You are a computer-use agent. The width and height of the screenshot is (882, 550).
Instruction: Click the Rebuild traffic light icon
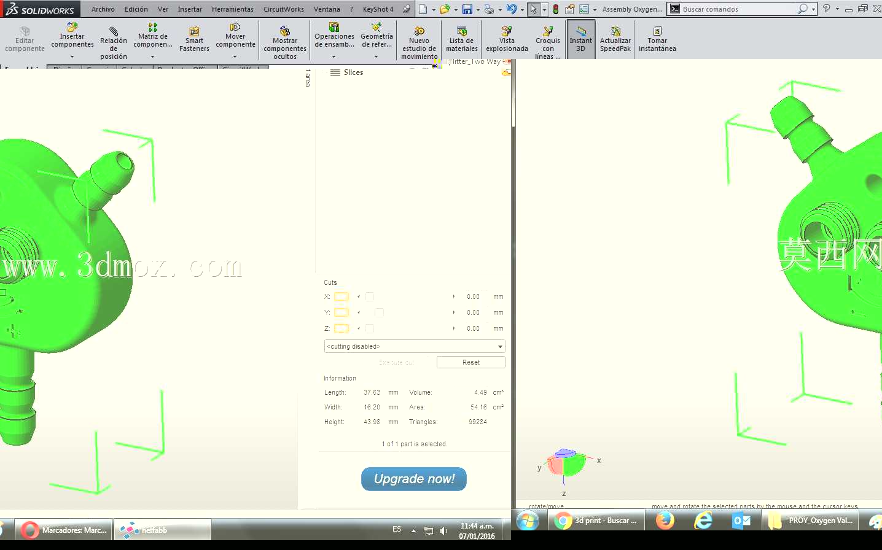pos(556,9)
